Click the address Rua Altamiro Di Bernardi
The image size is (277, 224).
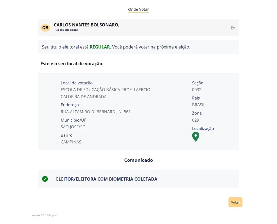coord(95,112)
